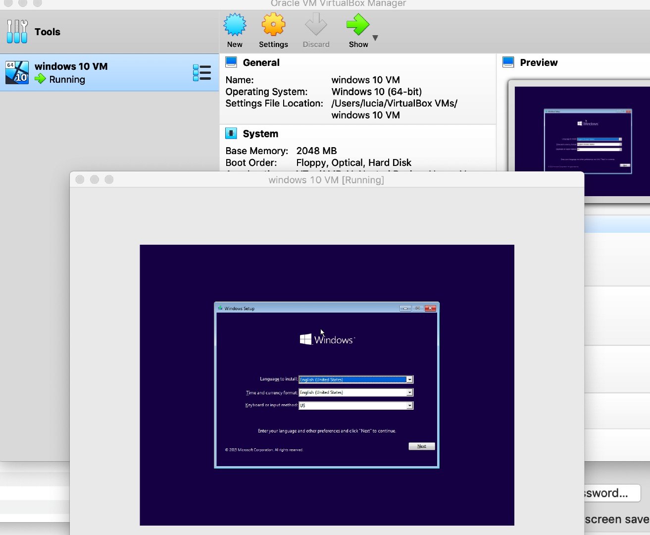
Task: Click the green Running status arrow icon
Action: (40, 79)
